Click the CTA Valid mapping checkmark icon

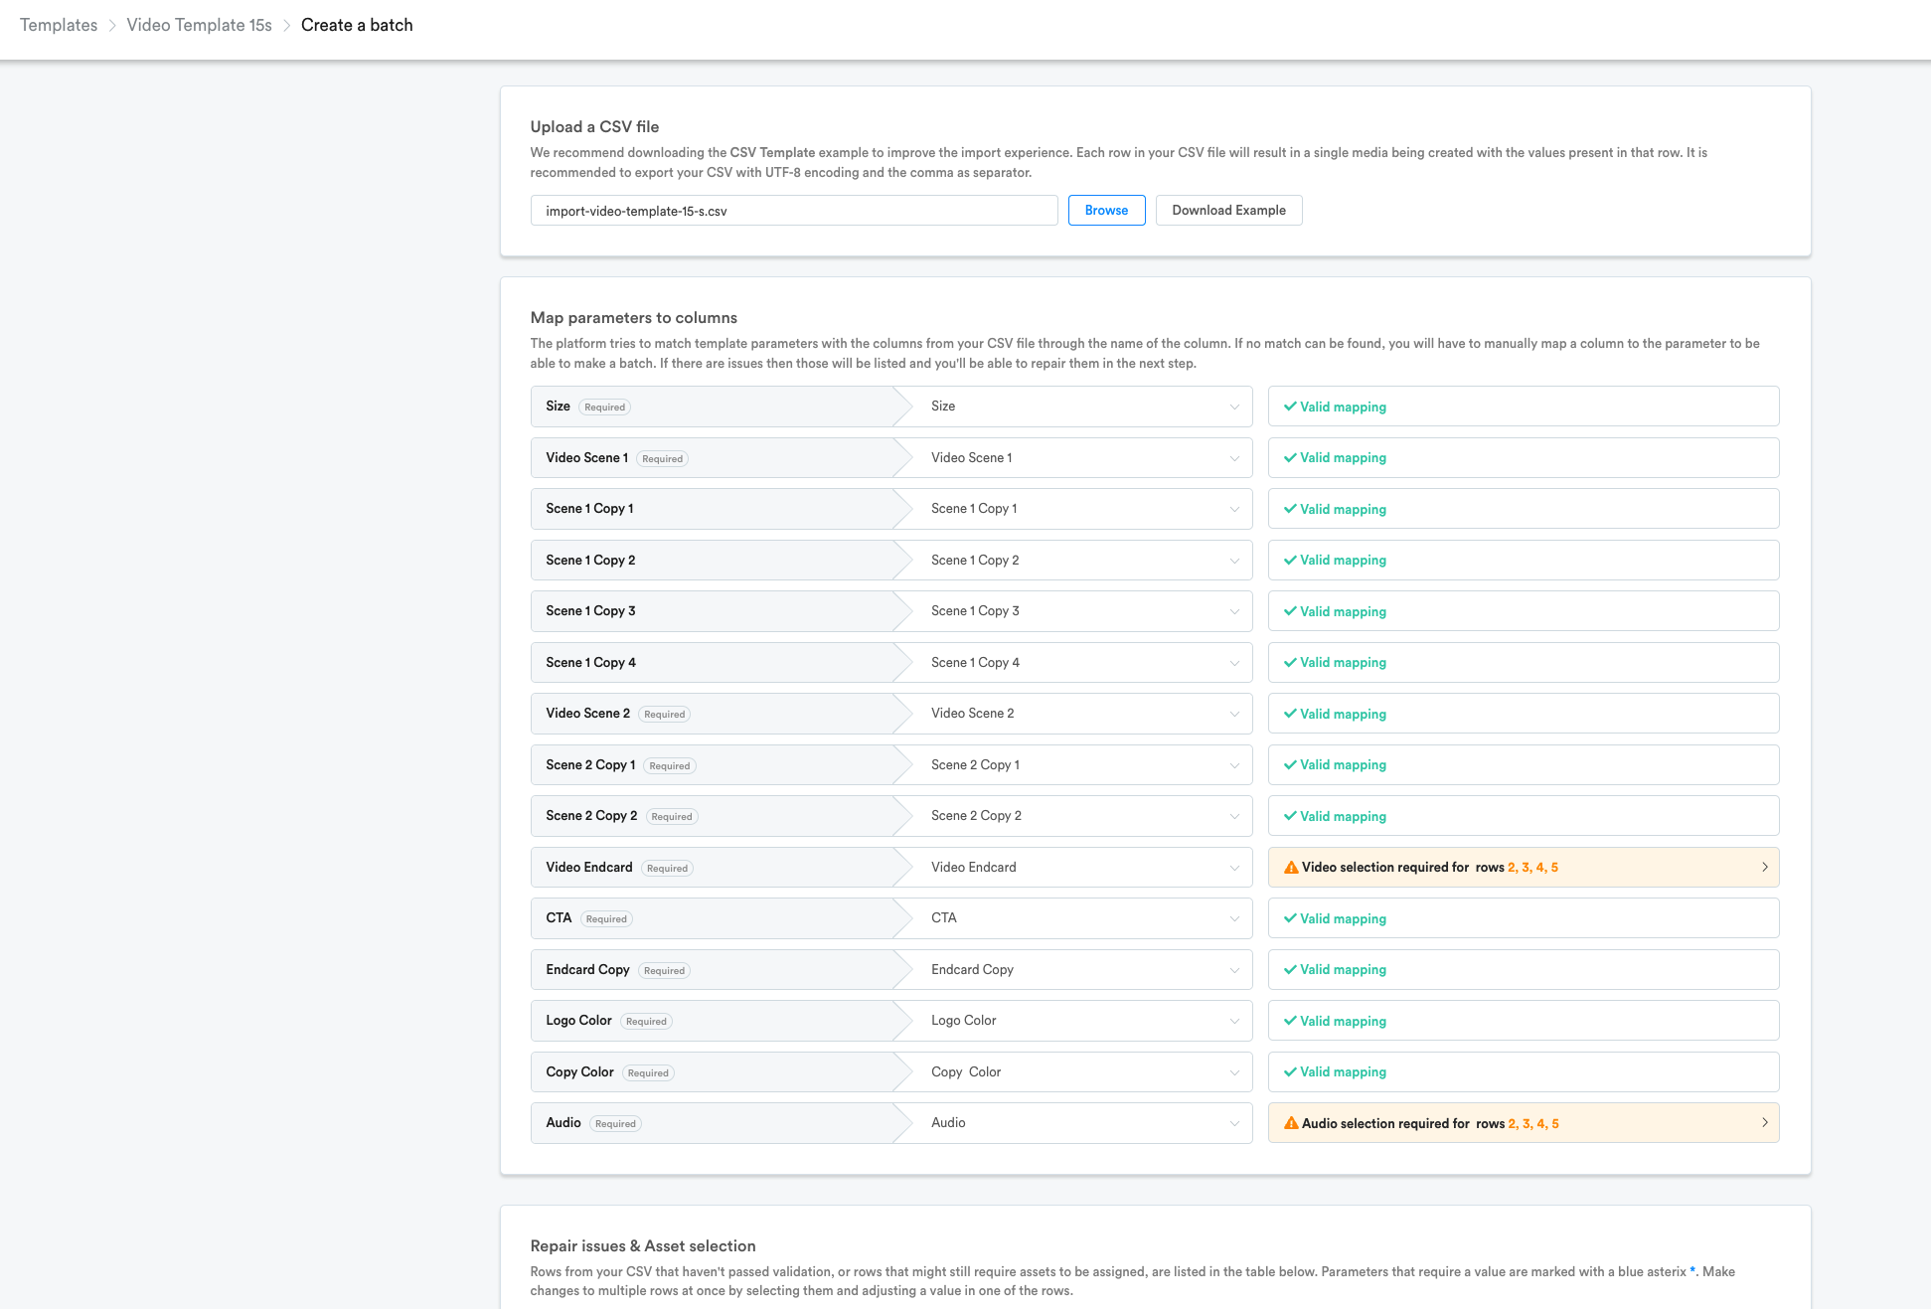coord(1289,918)
